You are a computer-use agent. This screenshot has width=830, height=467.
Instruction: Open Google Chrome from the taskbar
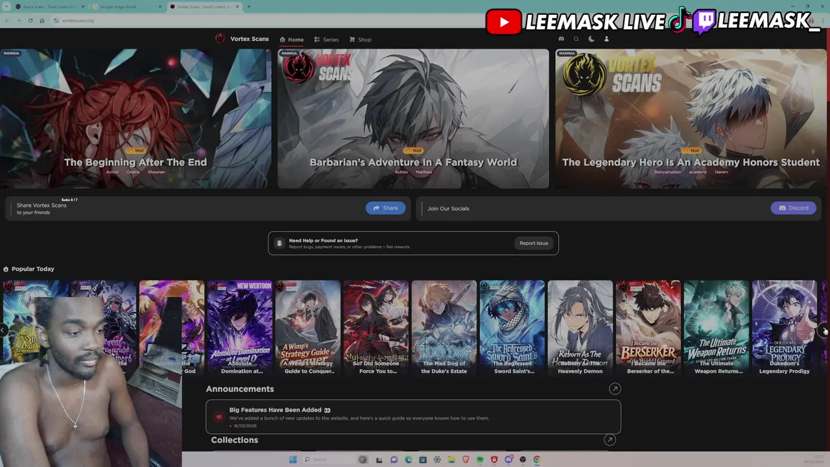(537, 459)
